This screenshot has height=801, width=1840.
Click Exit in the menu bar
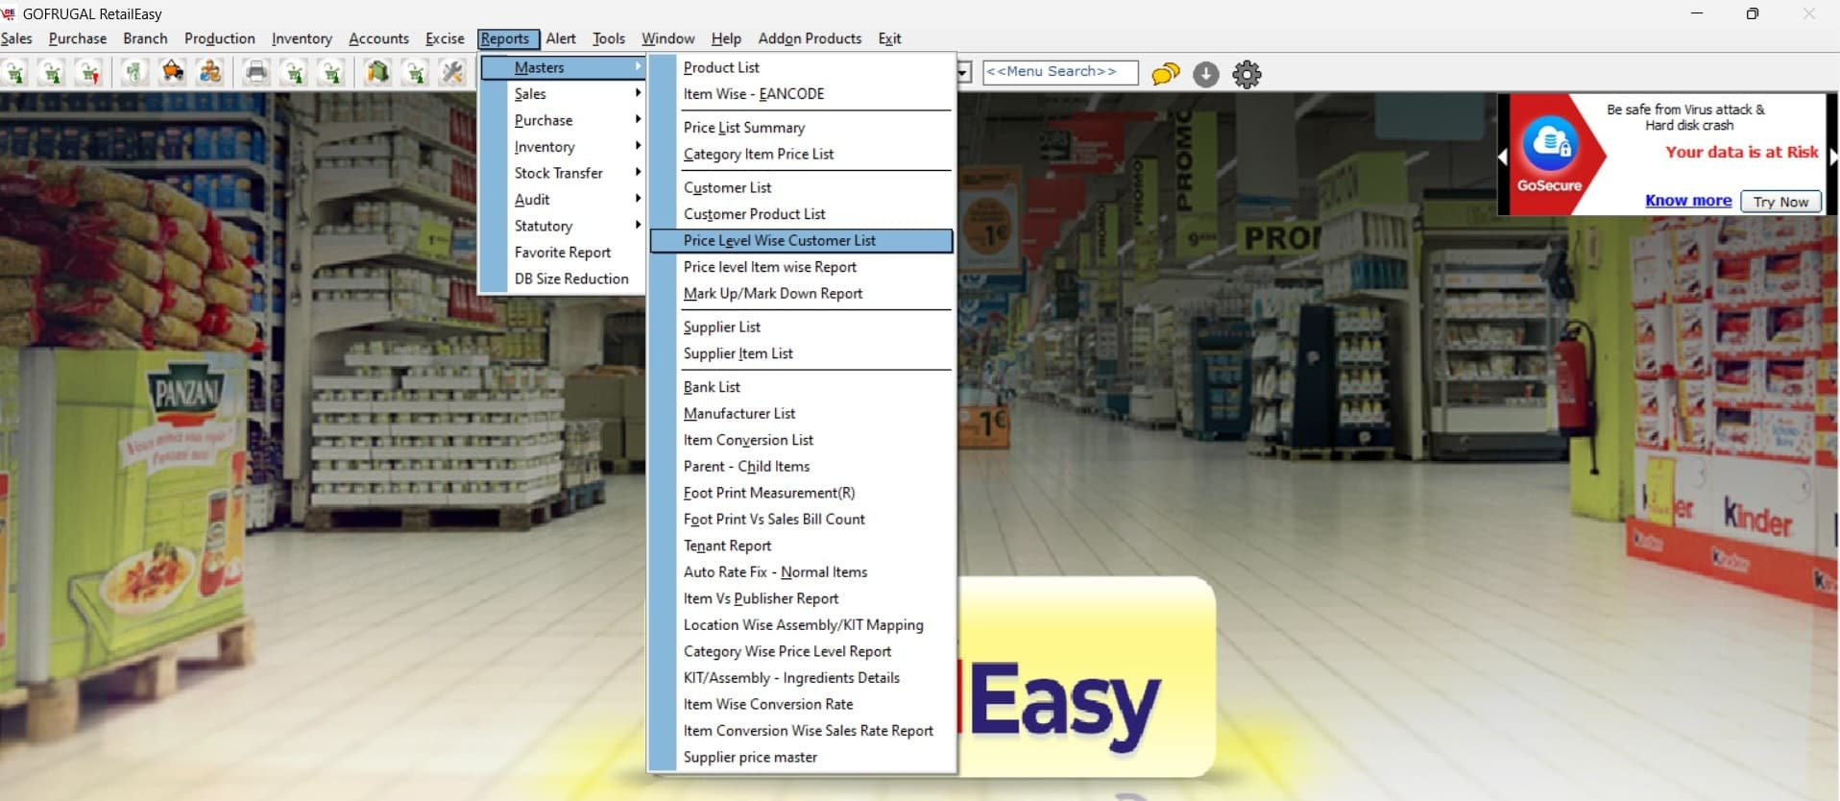click(x=889, y=38)
